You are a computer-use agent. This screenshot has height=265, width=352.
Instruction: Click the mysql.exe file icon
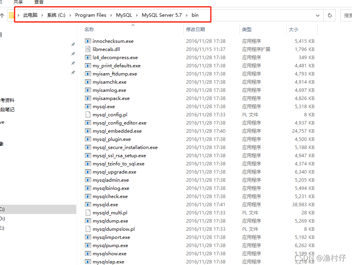tap(88, 106)
